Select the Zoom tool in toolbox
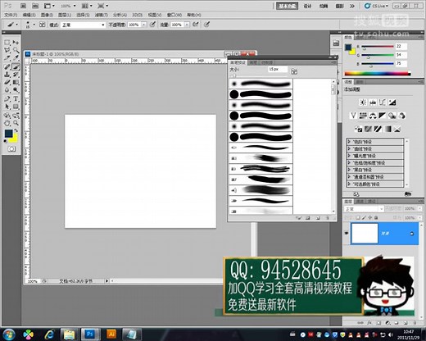426x341 pixels. (x=16, y=123)
